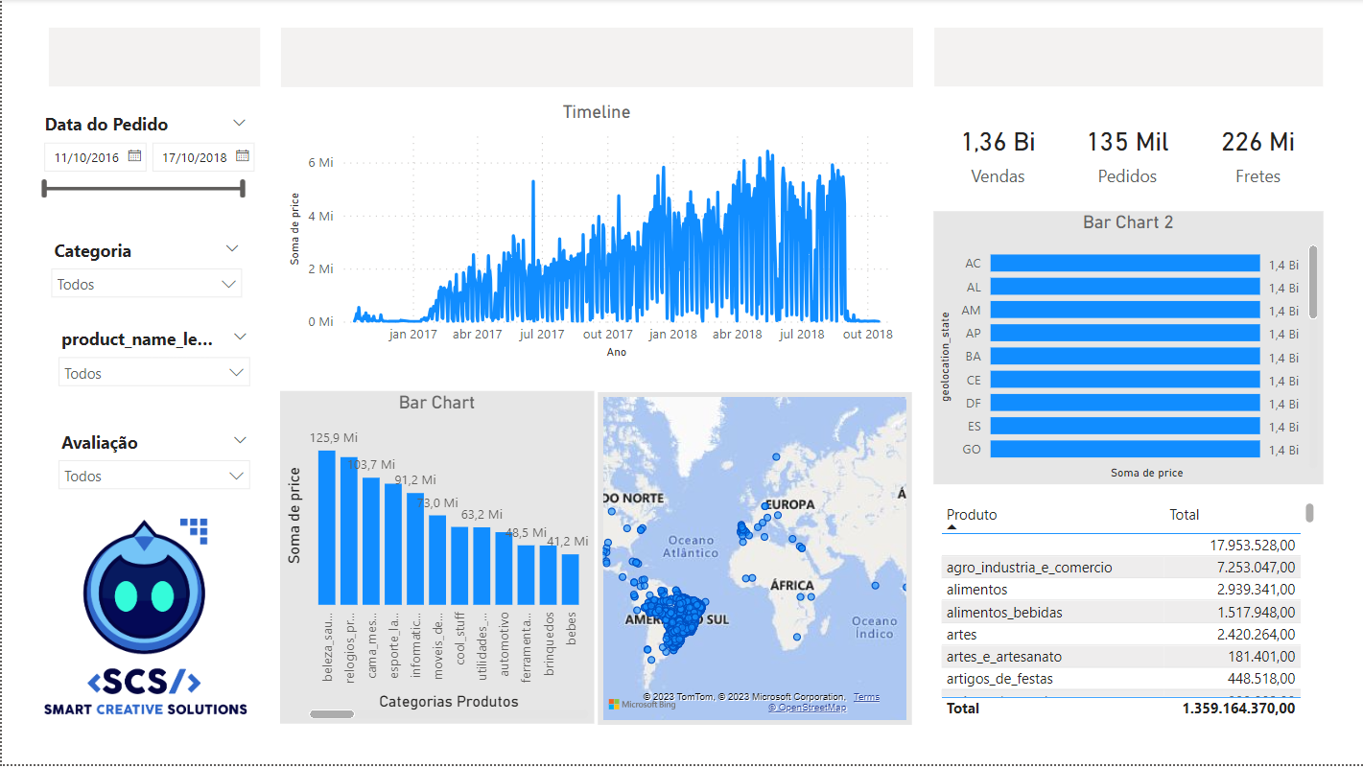Screen dimensions: 1363x768
Task: Click the right handle of date slider
Action: (243, 188)
